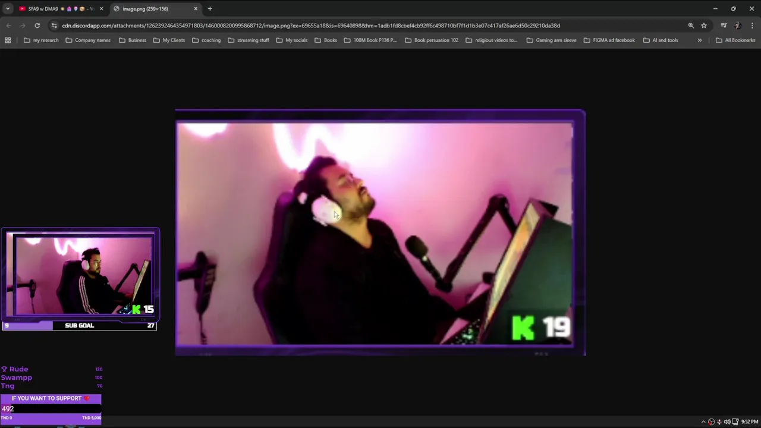Open the Company names bookmark folder
761x428 pixels.
click(88, 40)
